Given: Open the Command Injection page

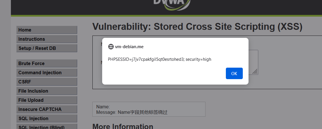Looking at the screenshot, I should click(x=47, y=73).
